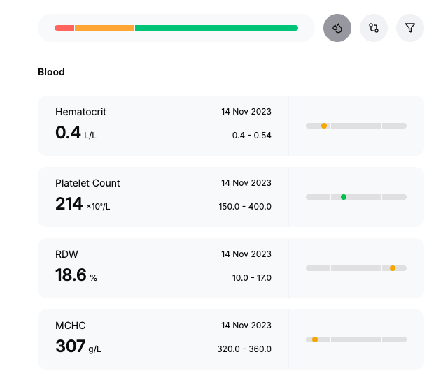
Task: Open the Hematocrit result card
Action: pos(231,126)
